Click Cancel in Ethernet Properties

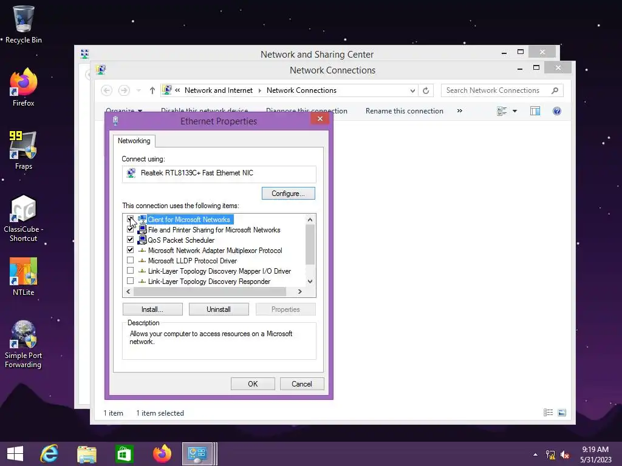tap(302, 383)
